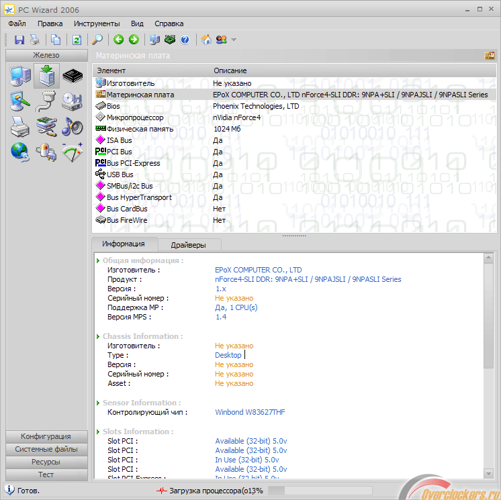
Task: Open the Правка menu
Action: tap(50, 23)
